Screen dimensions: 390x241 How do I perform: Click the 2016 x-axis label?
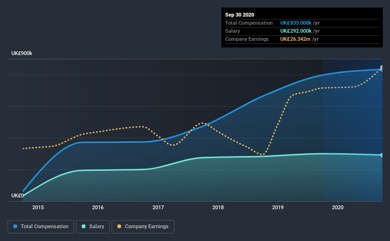coord(98,207)
